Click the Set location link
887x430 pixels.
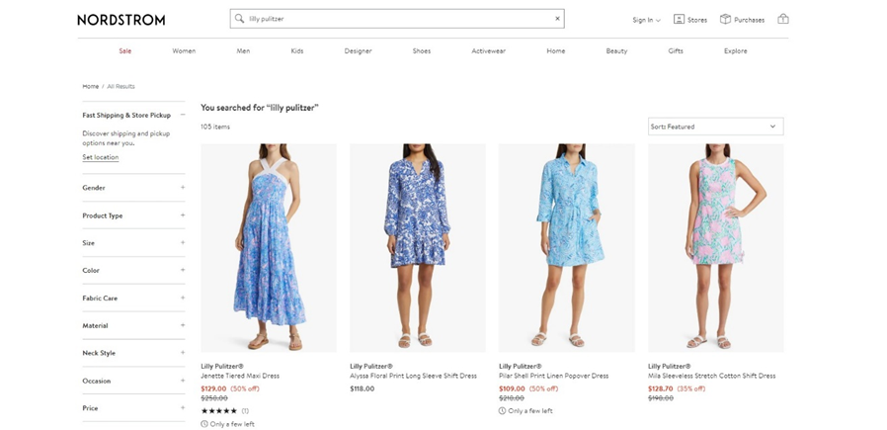pyautogui.click(x=100, y=157)
